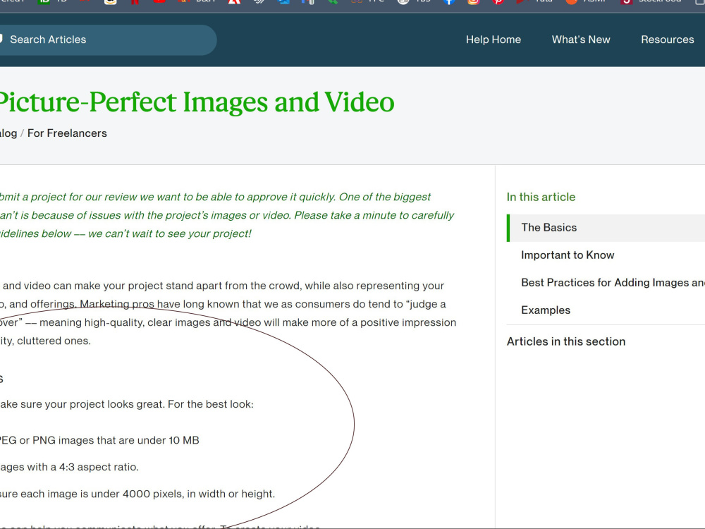Jump to Important to Know section
The height and width of the screenshot is (529, 705).
[568, 255]
